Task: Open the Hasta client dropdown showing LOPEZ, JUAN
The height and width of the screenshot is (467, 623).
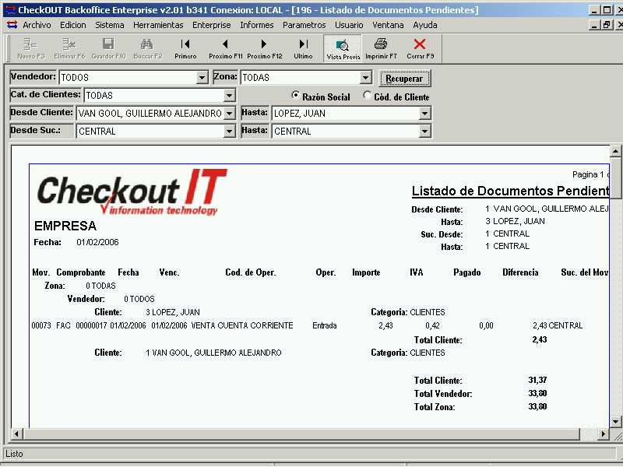Action: [424, 114]
